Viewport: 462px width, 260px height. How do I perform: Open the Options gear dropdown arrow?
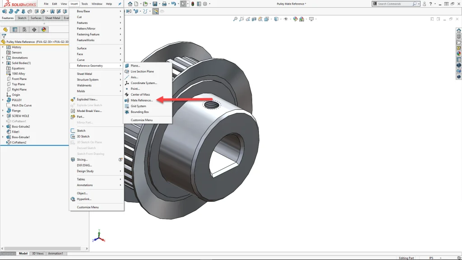pyautogui.click(x=210, y=4)
